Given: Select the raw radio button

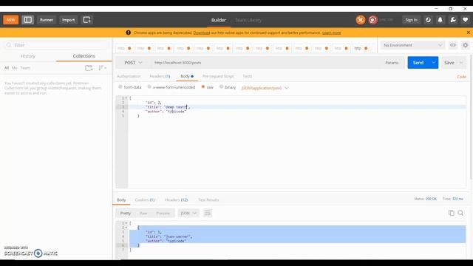Looking at the screenshot, I should [x=203, y=87].
